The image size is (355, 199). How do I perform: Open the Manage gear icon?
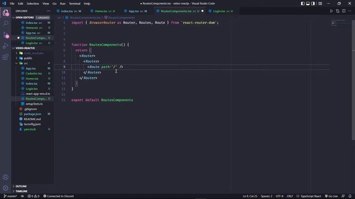tap(6, 188)
